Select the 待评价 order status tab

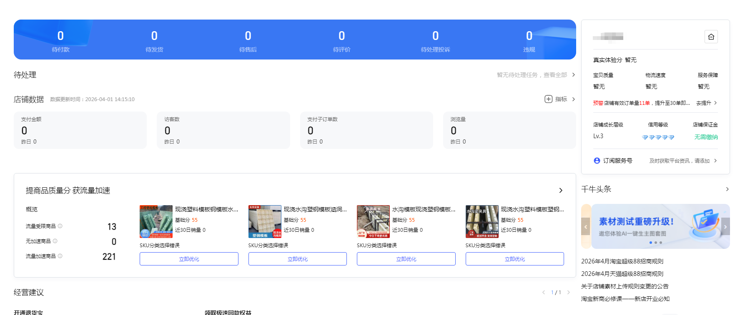[342, 41]
